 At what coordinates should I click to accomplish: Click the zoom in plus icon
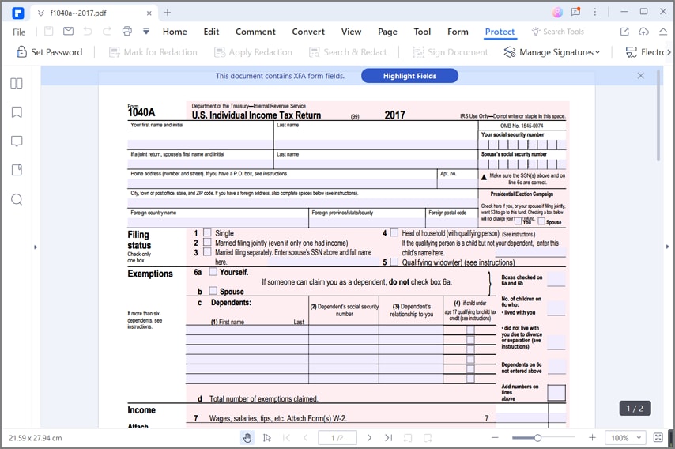pos(592,438)
